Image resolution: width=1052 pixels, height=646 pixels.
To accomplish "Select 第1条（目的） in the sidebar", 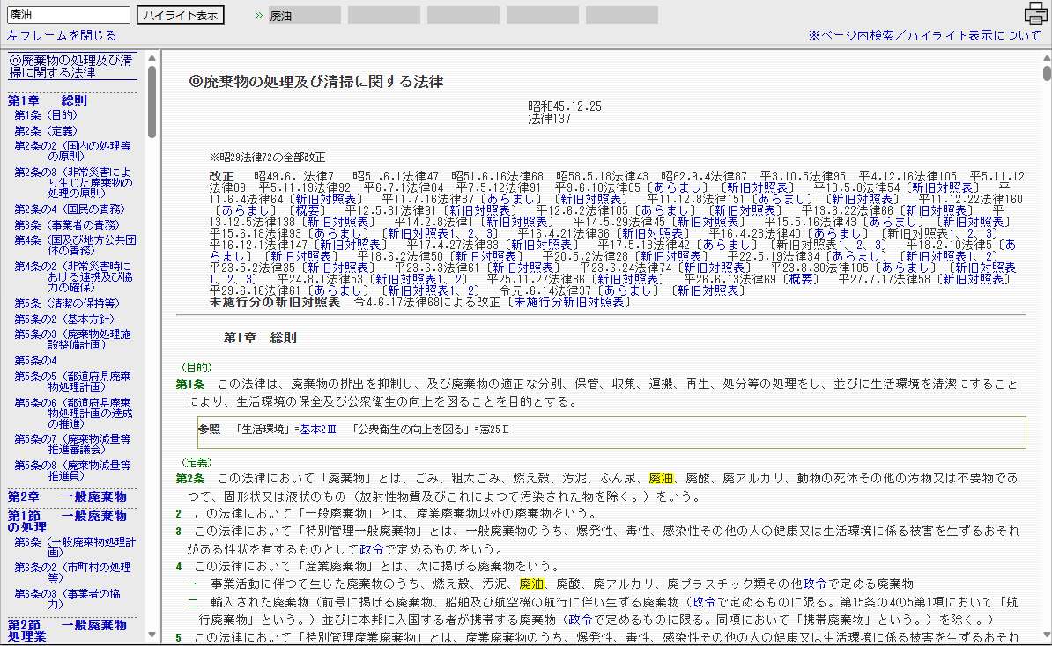I will point(46,115).
